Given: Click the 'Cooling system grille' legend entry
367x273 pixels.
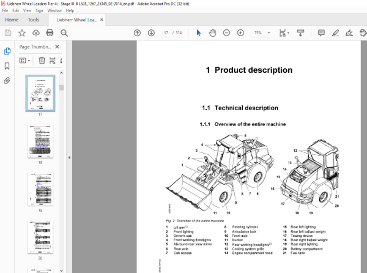Looking at the screenshot, I should (248, 249).
